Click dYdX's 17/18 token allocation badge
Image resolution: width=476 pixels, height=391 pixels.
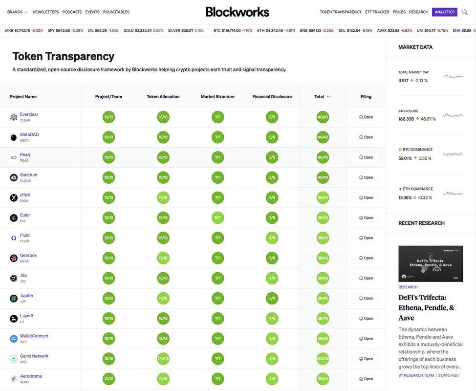[x=163, y=197]
